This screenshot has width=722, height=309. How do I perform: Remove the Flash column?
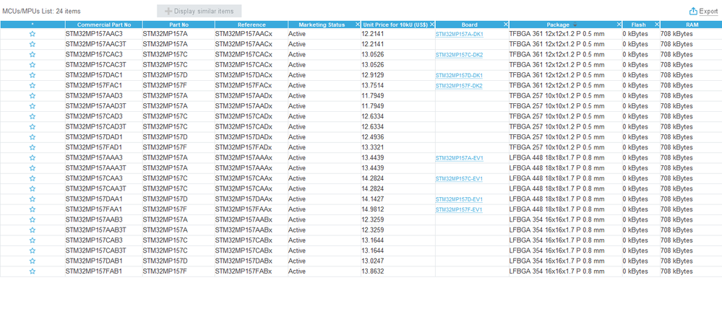pos(657,25)
